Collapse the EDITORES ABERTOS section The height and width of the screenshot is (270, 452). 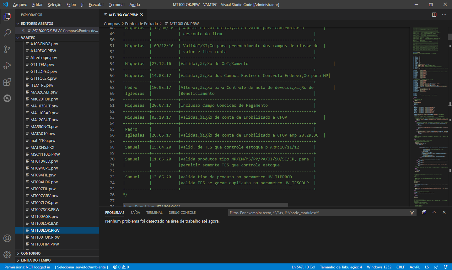click(x=57, y=24)
